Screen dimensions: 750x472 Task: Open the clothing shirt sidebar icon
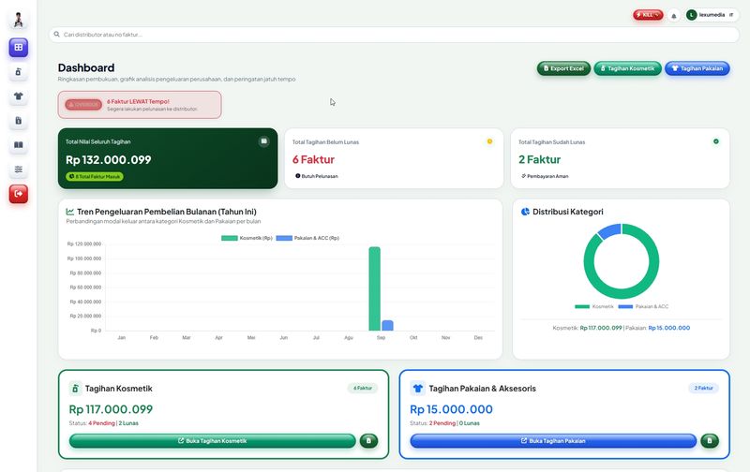(x=18, y=96)
